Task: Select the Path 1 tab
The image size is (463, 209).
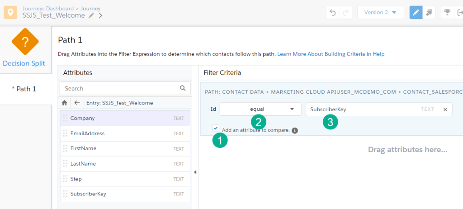Action: [26, 89]
